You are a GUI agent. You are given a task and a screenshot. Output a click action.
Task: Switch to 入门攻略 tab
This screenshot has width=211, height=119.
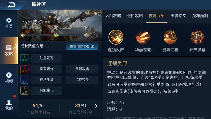click(x=113, y=16)
